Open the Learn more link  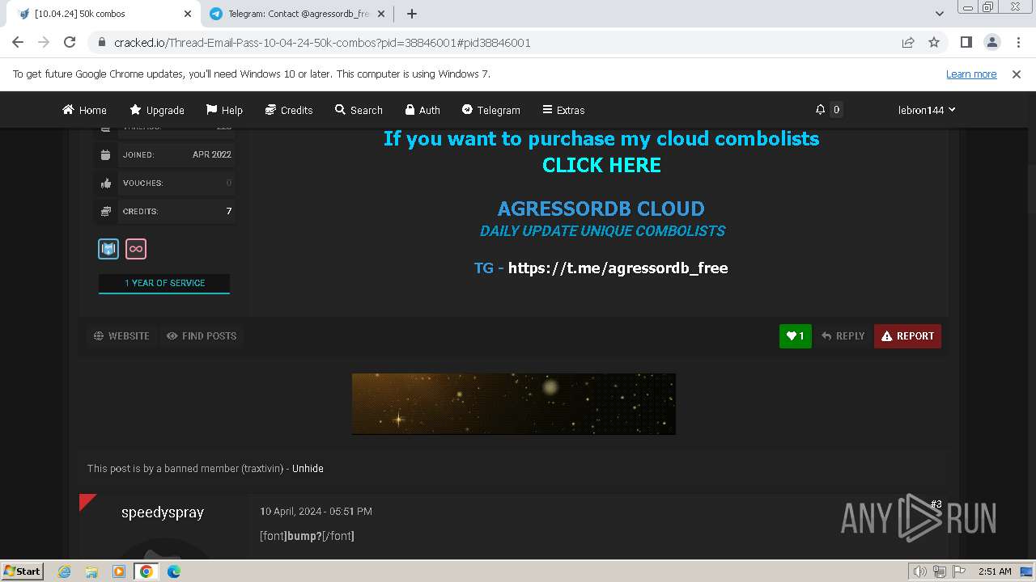[x=971, y=74]
